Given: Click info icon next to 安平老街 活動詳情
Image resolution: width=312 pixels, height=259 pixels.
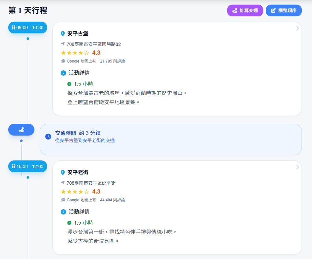Looking at the screenshot, I should coord(63,212).
